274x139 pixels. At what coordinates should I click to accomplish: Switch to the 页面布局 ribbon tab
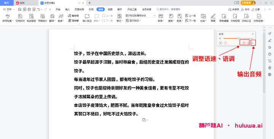tap(79, 10)
